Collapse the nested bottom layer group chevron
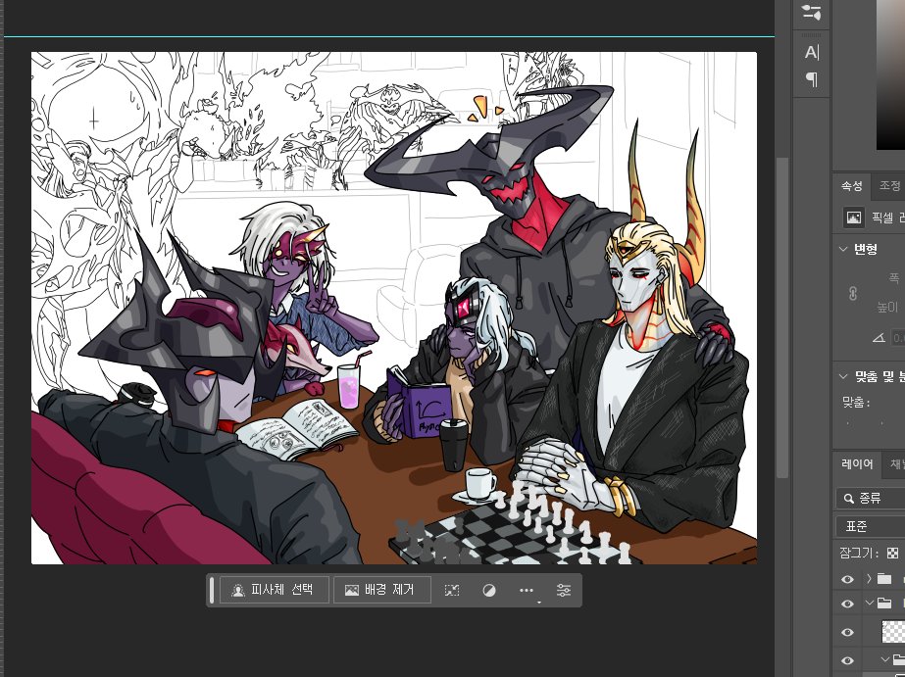This screenshot has height=677, width=905. pos(885,659)
